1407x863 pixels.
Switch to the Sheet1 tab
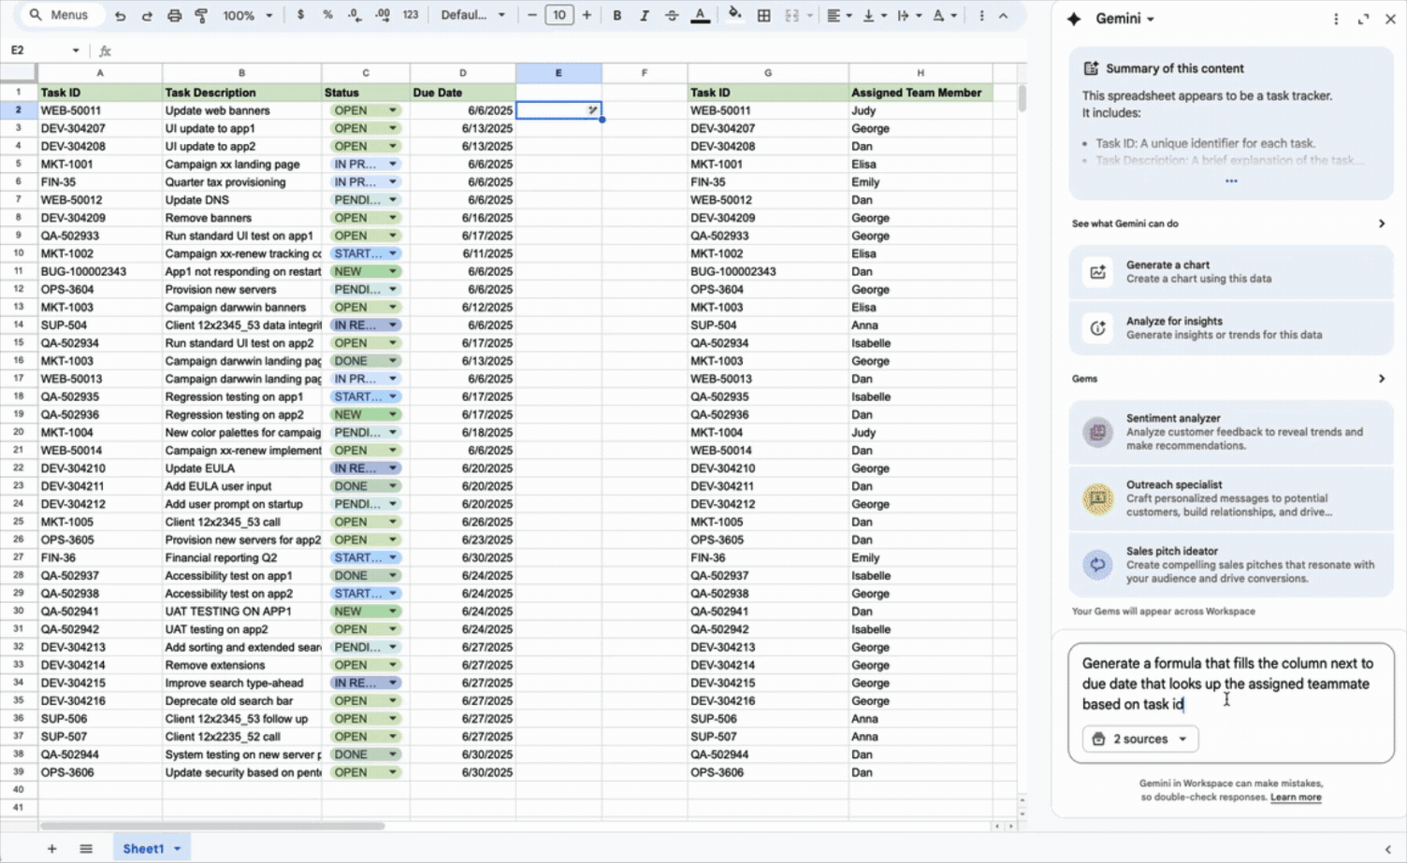(x=143, y=848)
